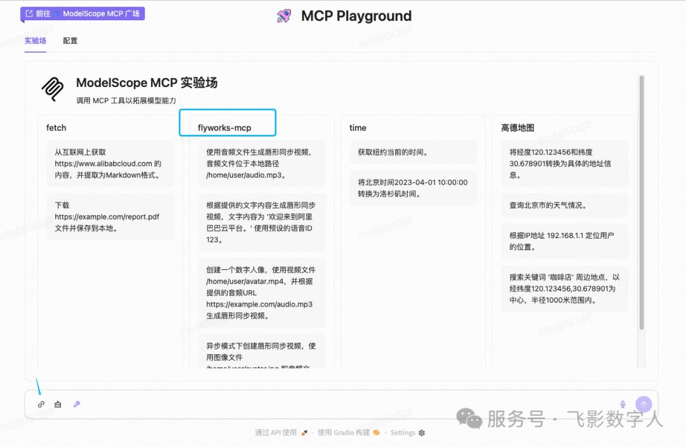Open the 通过 API 使用 link
This screenshot has width=686, height=447.
pyautogui.click(x=281, y=432)
